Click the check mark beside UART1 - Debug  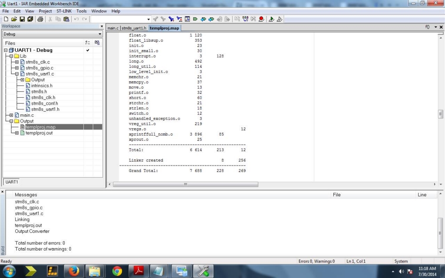(88, 50)
